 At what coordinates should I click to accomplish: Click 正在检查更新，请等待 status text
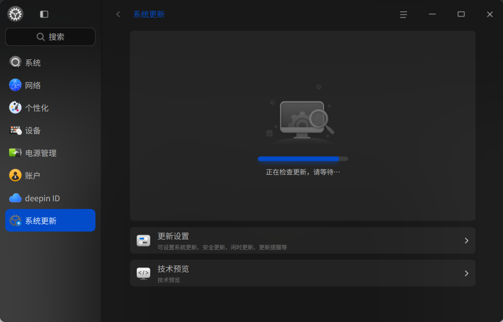(303, 172)
